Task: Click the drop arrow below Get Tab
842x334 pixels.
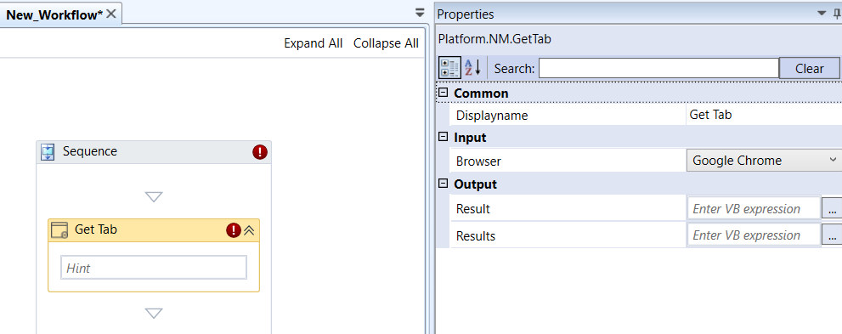Action: 154,313
